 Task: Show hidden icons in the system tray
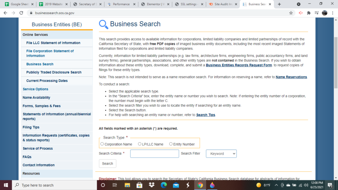click(276, 185)
